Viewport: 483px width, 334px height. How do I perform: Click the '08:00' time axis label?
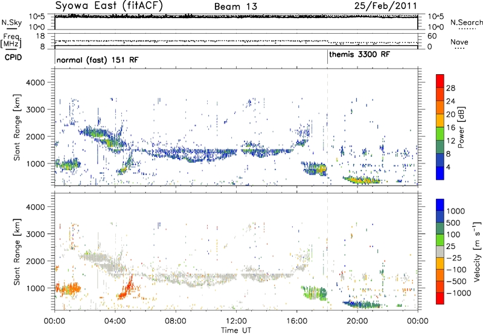[x=176, y=321]
